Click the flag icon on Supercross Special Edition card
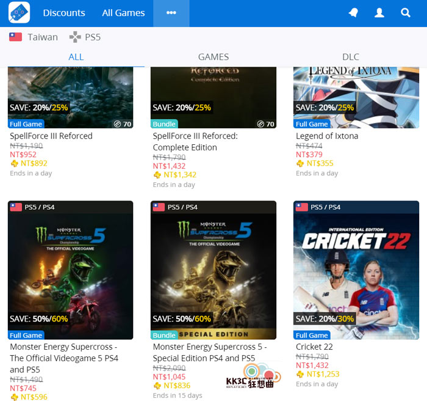 click(159, 207)
